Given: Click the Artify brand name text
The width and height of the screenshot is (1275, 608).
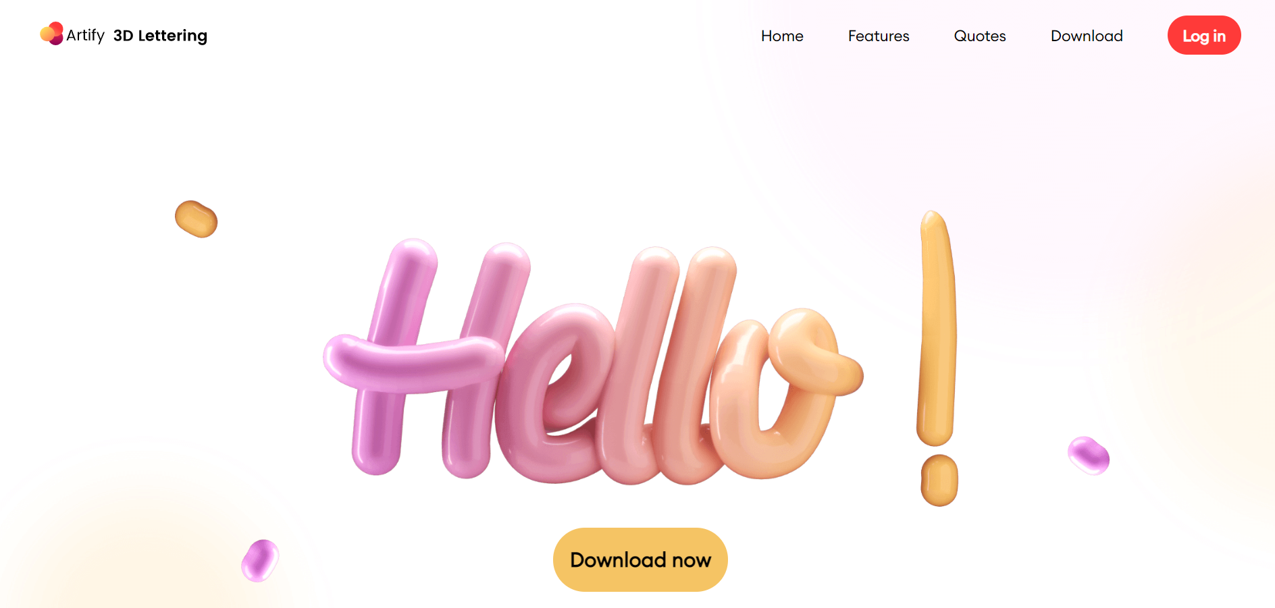Looking at the screenshot, I should pyautogui.click(x=85, y=35).
